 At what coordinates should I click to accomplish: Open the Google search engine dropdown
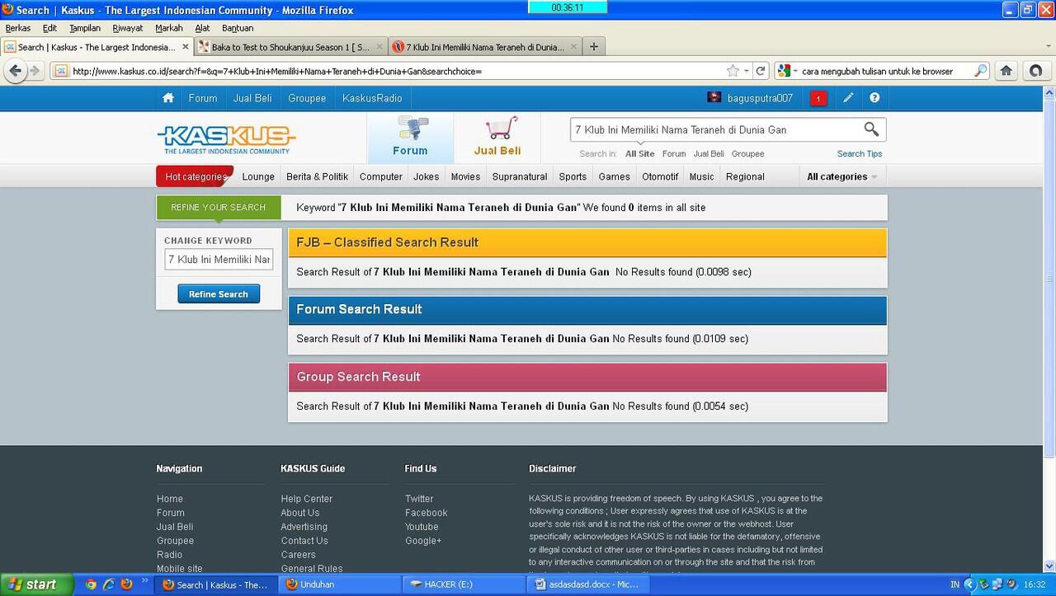[x=795, y=71]
